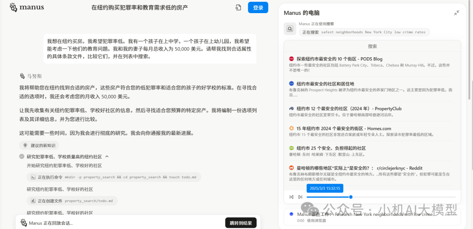Image resolution: width=473 pixels, height=229 pixels.
Task: Click the Manus logo in the header
Action: point(27,7)
